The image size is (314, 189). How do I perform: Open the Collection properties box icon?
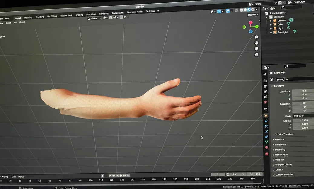tap(266, 109)
